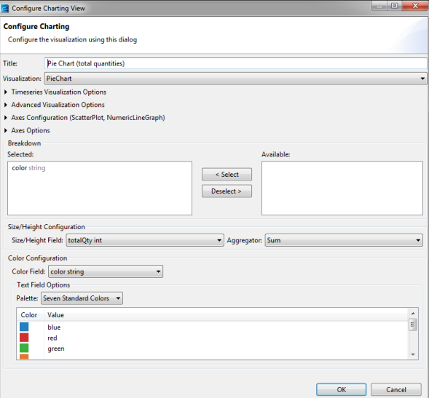Select 'color string' in Selected list
429x398 pixels.
pyautogui.click(x=28, y=168)
